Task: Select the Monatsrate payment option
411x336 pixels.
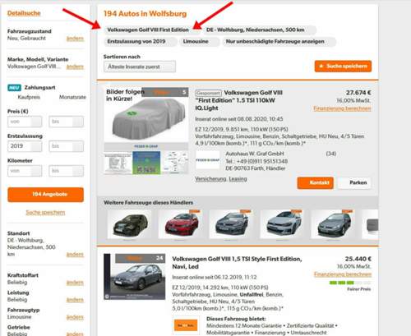Action: pos(72,97)
